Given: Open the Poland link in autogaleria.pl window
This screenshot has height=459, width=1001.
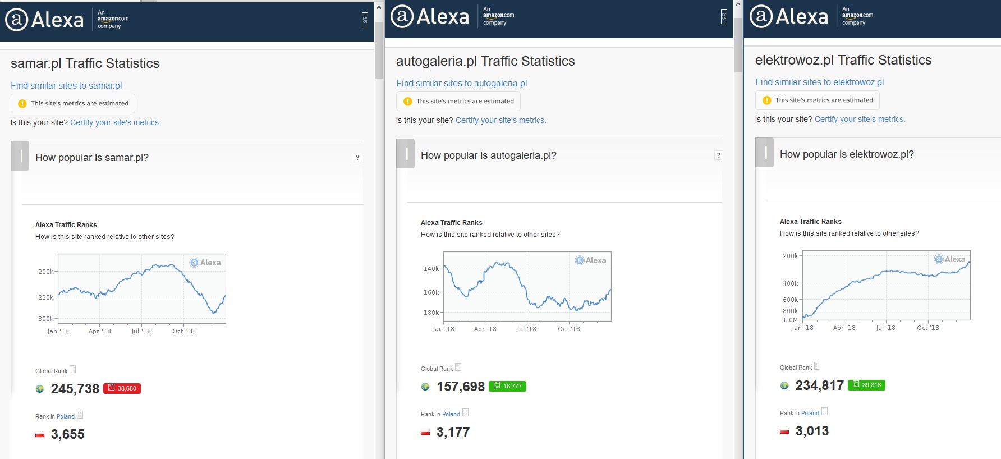Looking at the screenshot, I should (x=451, y=414).
